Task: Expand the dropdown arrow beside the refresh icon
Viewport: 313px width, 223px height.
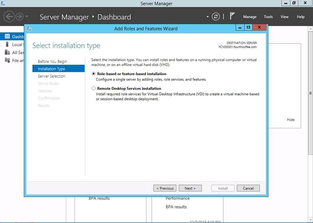Action: coord(208,17)
